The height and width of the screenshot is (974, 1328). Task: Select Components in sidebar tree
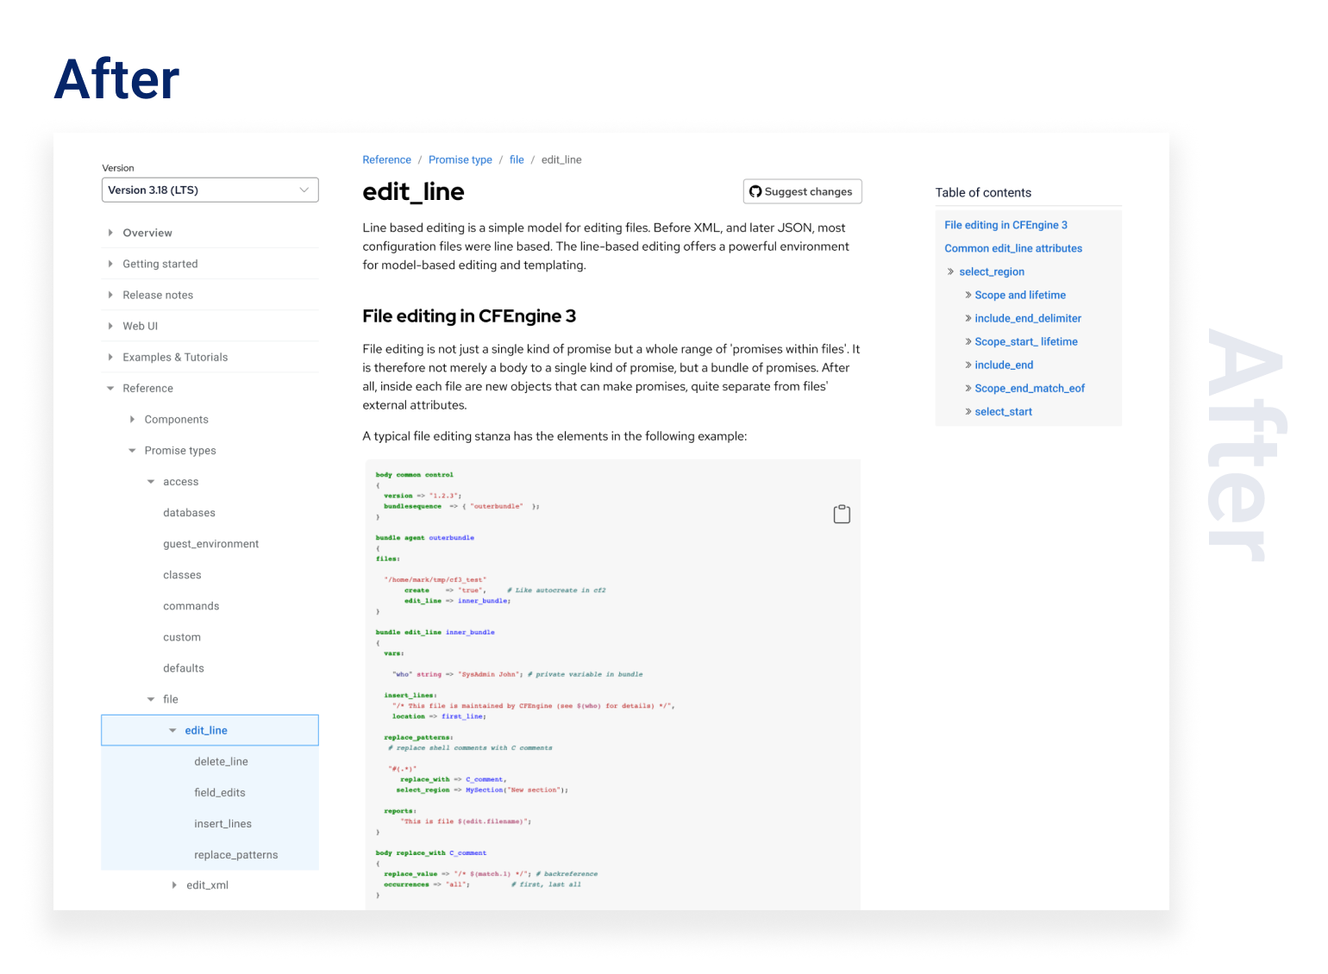click(177, 420)
